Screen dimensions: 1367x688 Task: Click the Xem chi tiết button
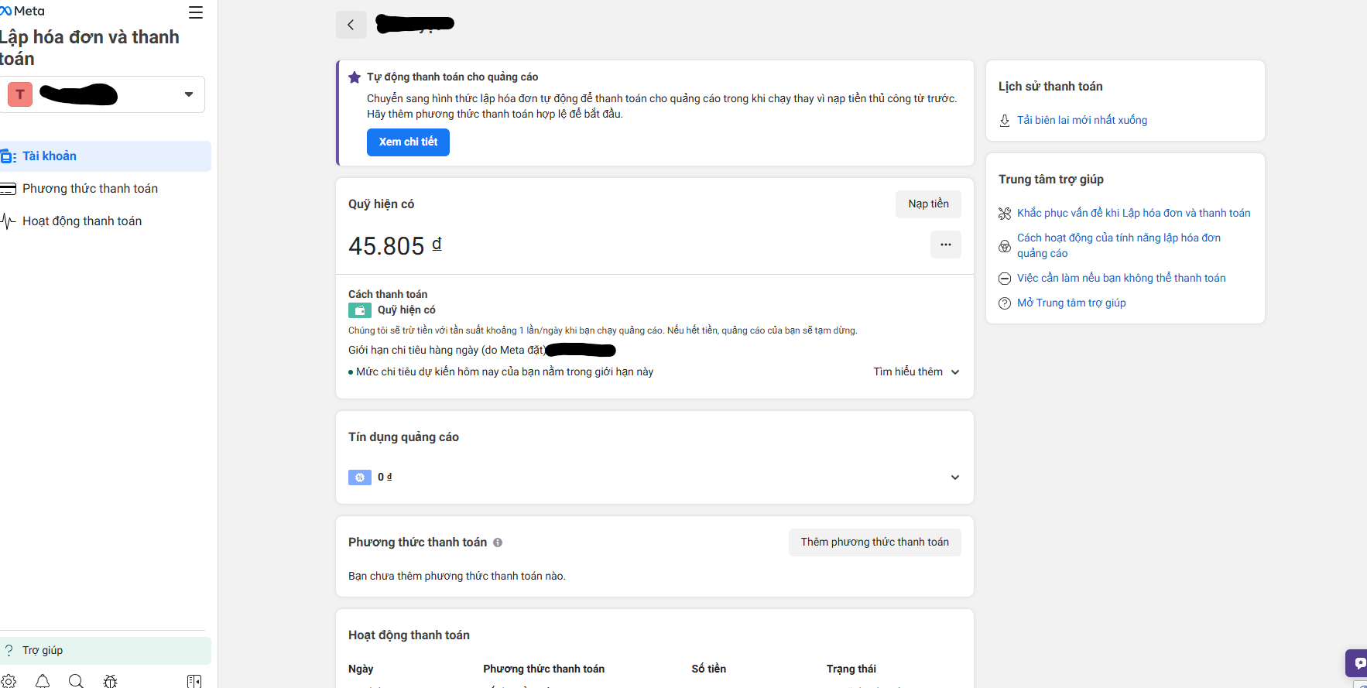[x=408, y=142]
